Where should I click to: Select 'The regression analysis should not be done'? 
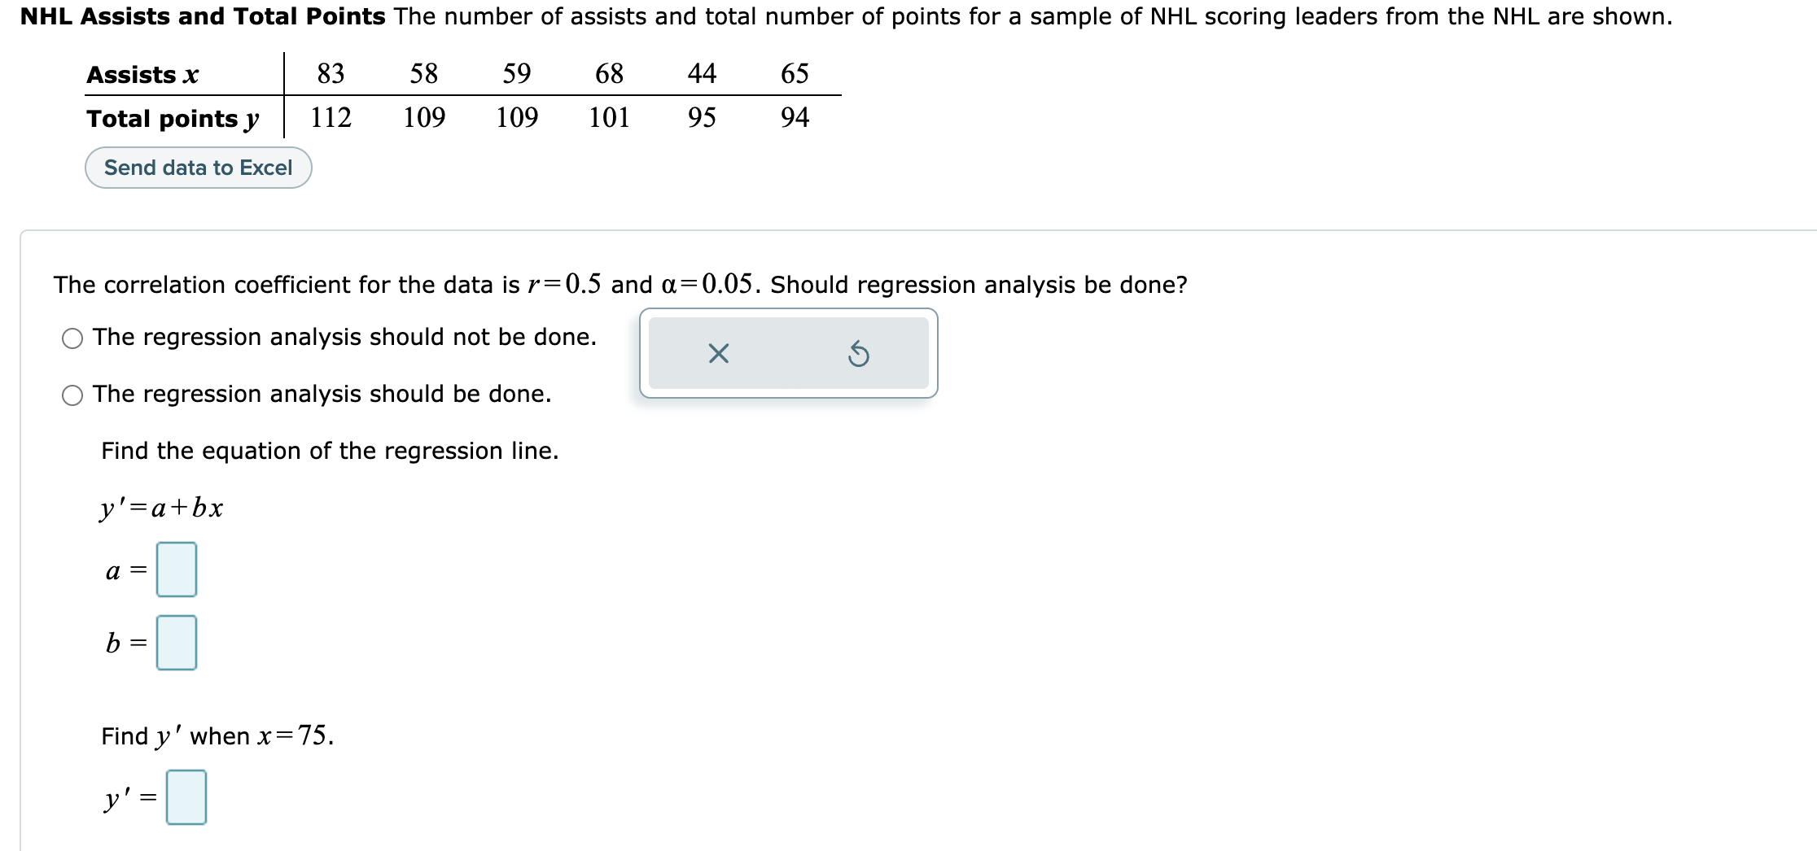click(71, 336)
